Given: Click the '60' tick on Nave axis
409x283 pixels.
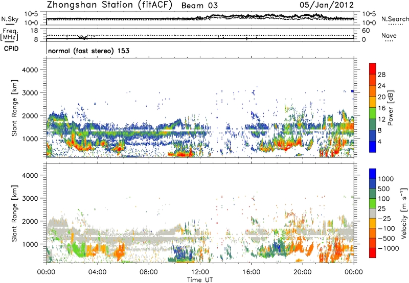Looking at the screenshot, I should click(366, 31).
